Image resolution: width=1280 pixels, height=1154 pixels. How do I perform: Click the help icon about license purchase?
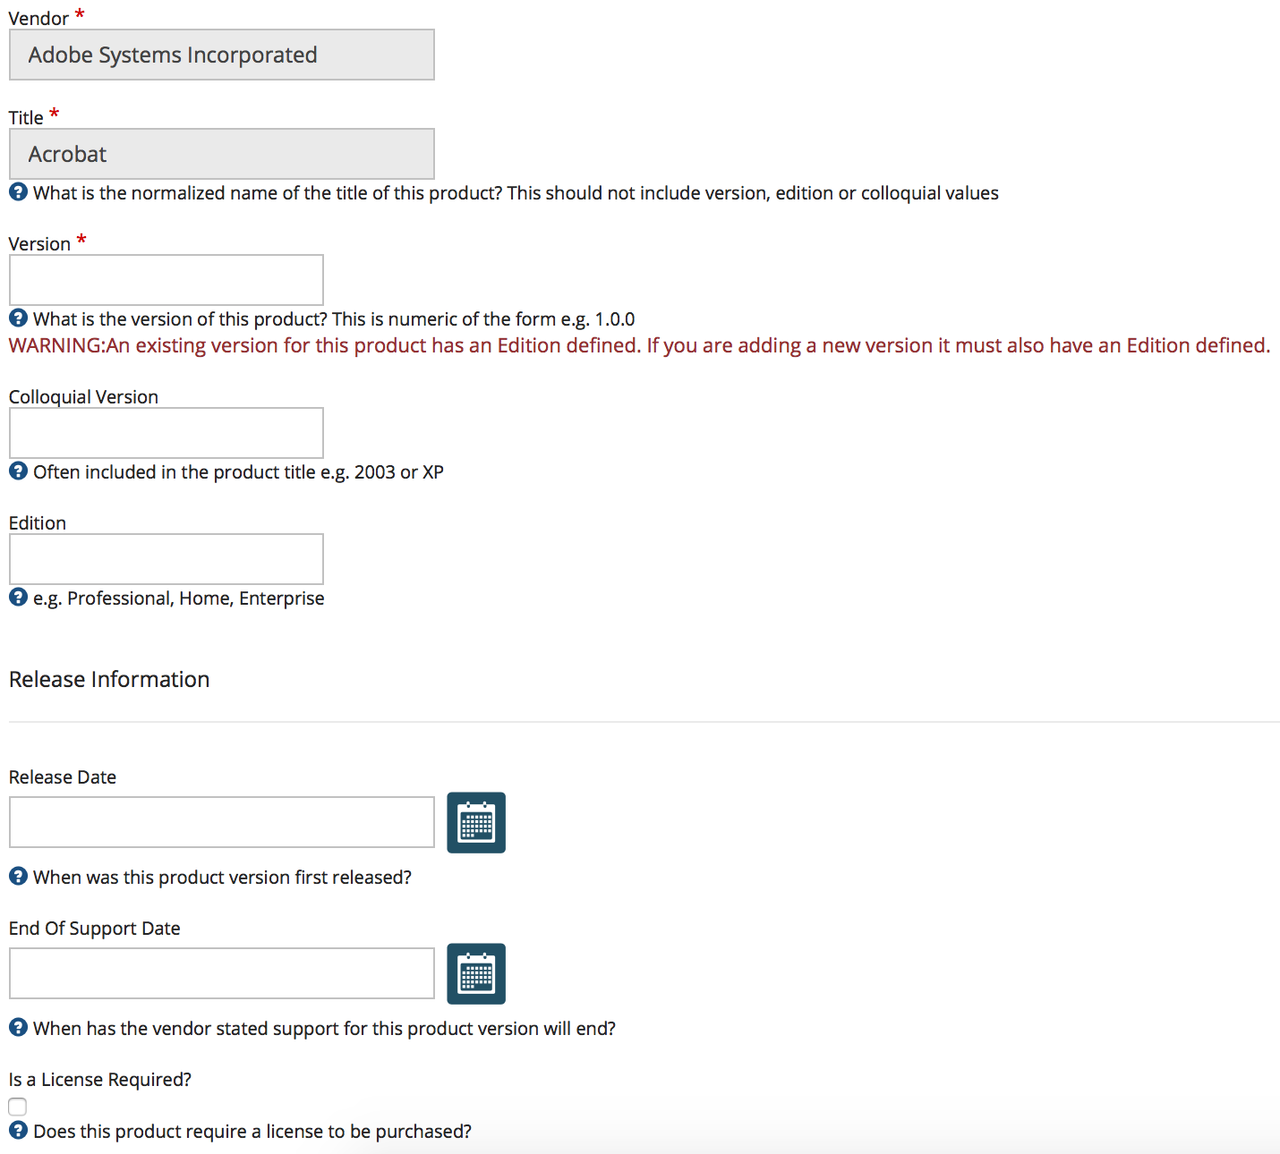click(18, 1131)
